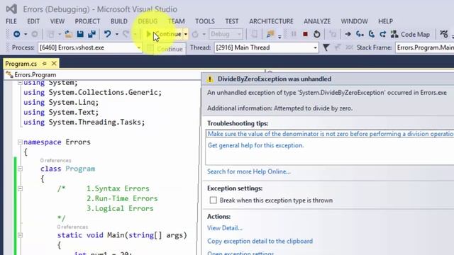The width and height of the screenshot is (454, 255).
Task: Click the Navigate Forward toolbar icon
Action: pyautogui.click(x=35, y=34)
